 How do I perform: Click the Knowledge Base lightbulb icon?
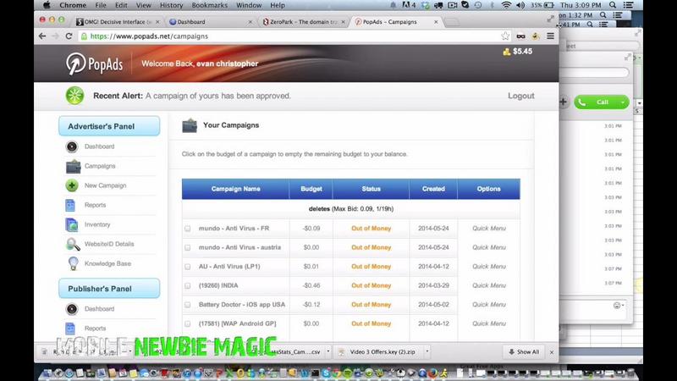pyautogui.click(x=73, y=263)
